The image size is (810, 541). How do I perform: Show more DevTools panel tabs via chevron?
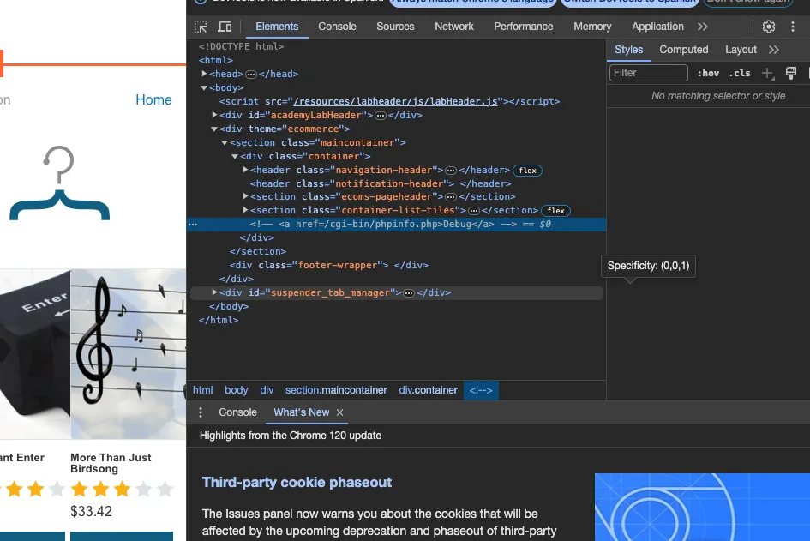tap(703, 27)
